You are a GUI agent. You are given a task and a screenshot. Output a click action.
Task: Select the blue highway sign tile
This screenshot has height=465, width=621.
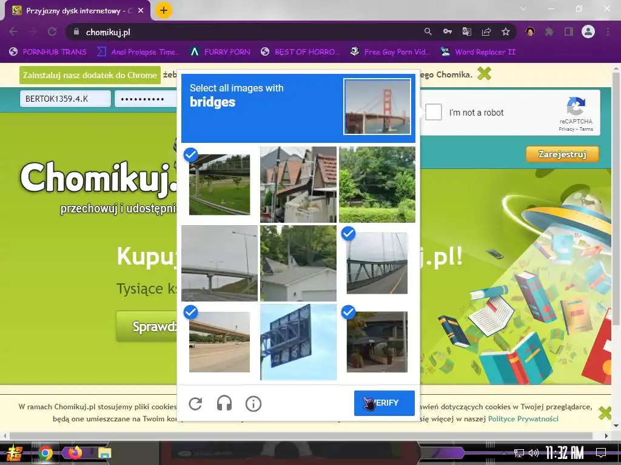[x=298, y=342]
